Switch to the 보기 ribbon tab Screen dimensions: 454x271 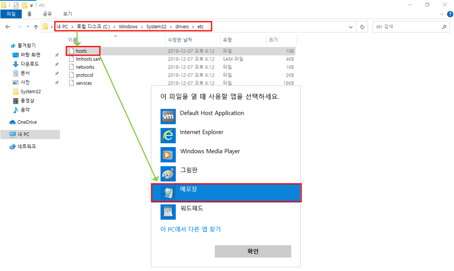coord(68,13)
